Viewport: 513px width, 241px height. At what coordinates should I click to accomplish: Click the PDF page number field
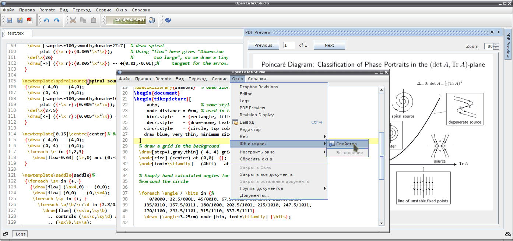(x=289, y=45)
